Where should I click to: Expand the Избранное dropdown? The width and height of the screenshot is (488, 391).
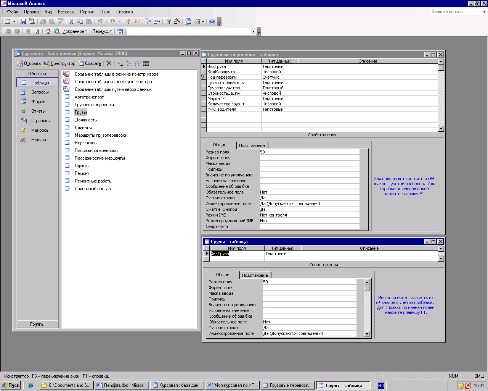pyautogui.click(x=75, y=31)
